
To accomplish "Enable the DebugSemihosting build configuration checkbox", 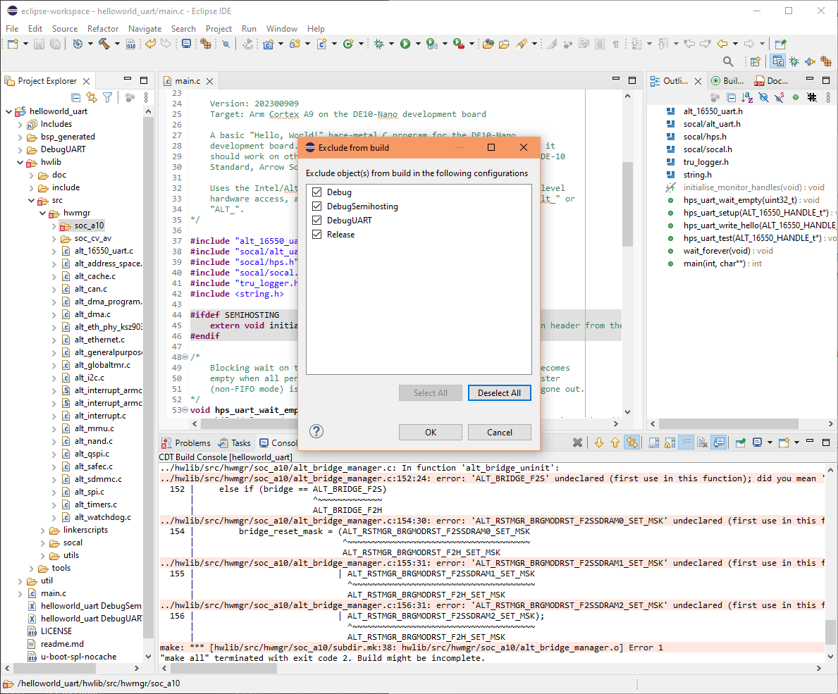I will pyautogui.click(x=316, y=206).
